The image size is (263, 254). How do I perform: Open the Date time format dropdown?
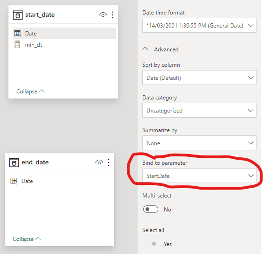(x=199, y=25)
